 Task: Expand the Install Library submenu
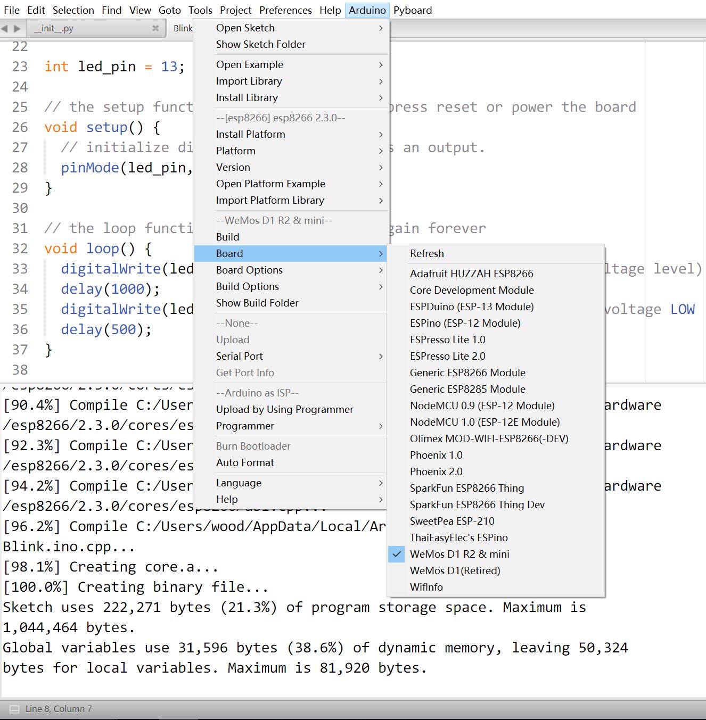tap(291, 97)
